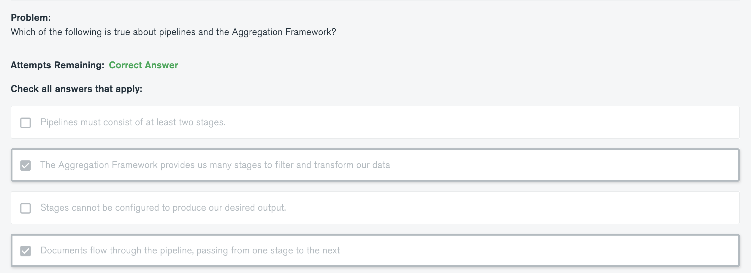This screenshot has height=273, width=751.
Task: Click the word 'Attempts' in the status line
Action: point(31,65)
